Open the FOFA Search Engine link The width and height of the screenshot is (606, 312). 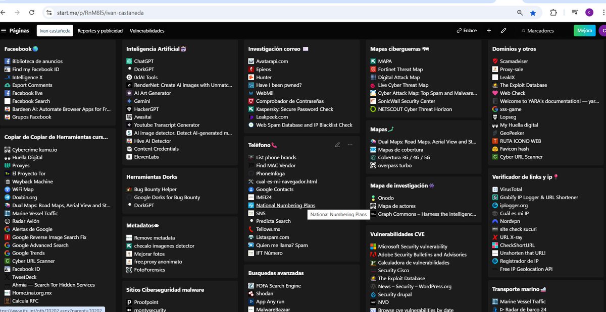(278, 286)
